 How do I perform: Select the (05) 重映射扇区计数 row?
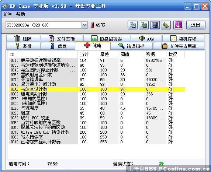coord(97,75)
